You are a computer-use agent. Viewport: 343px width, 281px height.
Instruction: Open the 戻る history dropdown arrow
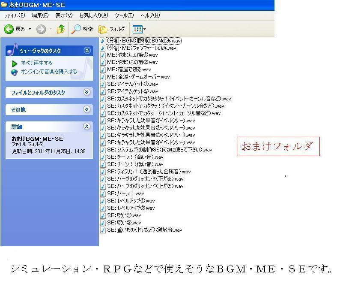coord(30,29)
